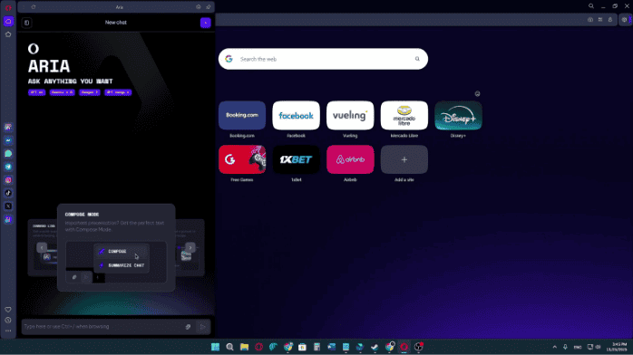The image size is (633, 355).
Task: Open the history clock icon in sidebar
Action: coord(8,321)
